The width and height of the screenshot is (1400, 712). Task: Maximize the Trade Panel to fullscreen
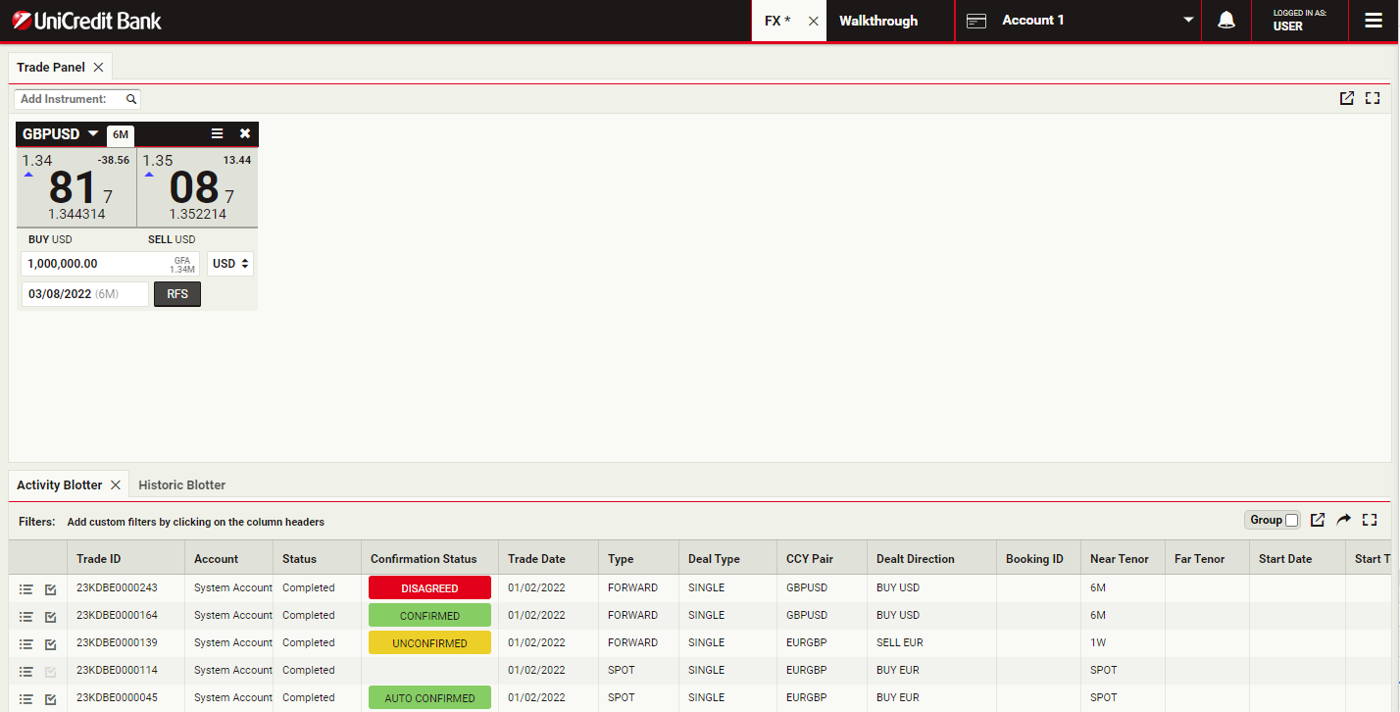click(x=1373, y=98)
